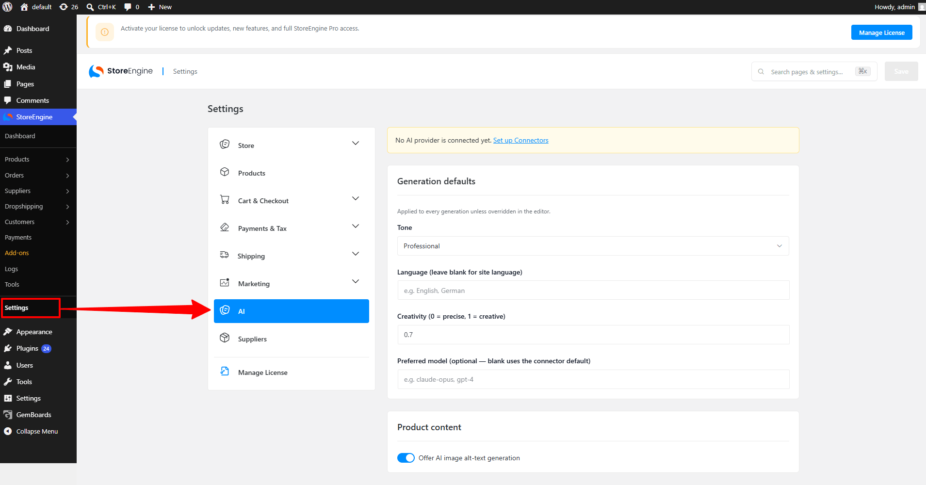Screen dimensions: 926x485
Task: Click the Users person icon
Action: coord(8,365)
